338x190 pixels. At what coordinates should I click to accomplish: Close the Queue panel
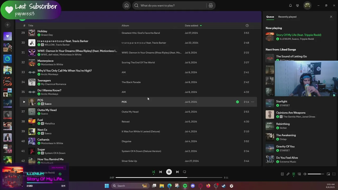(x=331, y=17)
